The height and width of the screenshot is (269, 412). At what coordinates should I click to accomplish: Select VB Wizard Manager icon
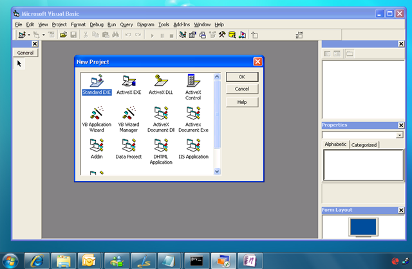click(129, 119)
